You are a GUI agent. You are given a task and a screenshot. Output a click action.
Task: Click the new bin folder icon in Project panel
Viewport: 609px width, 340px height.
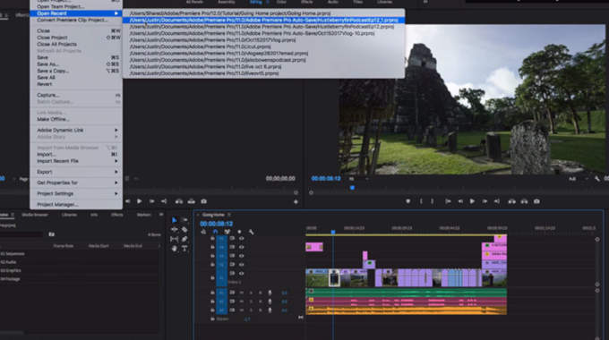[x=51, y=234]
